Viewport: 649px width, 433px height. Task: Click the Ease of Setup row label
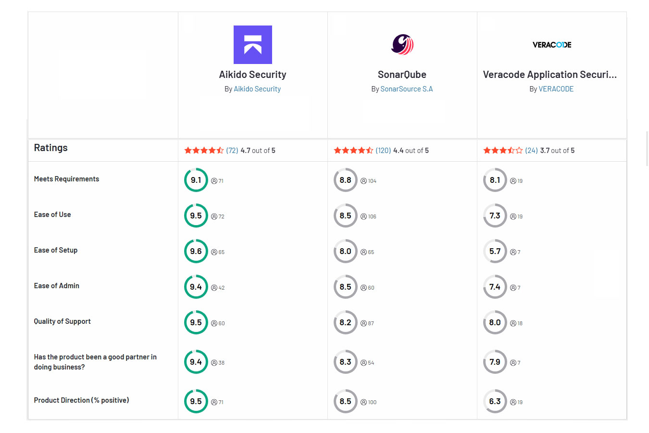click(x=56, y=250)
